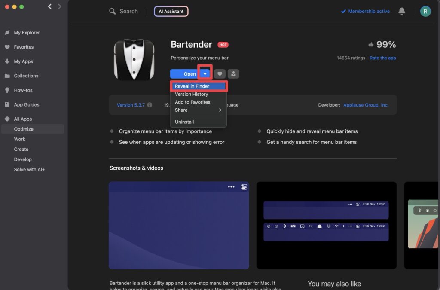Click the All Apps diamond icon

coord(7,119)
